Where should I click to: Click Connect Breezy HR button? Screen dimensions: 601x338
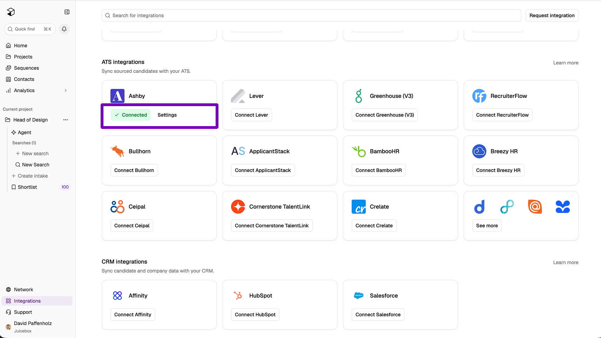(x=498, y=170)
